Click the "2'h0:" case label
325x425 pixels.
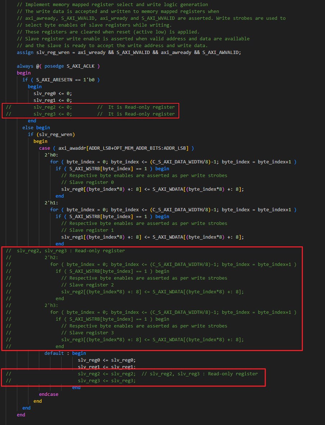click(51, 155)
